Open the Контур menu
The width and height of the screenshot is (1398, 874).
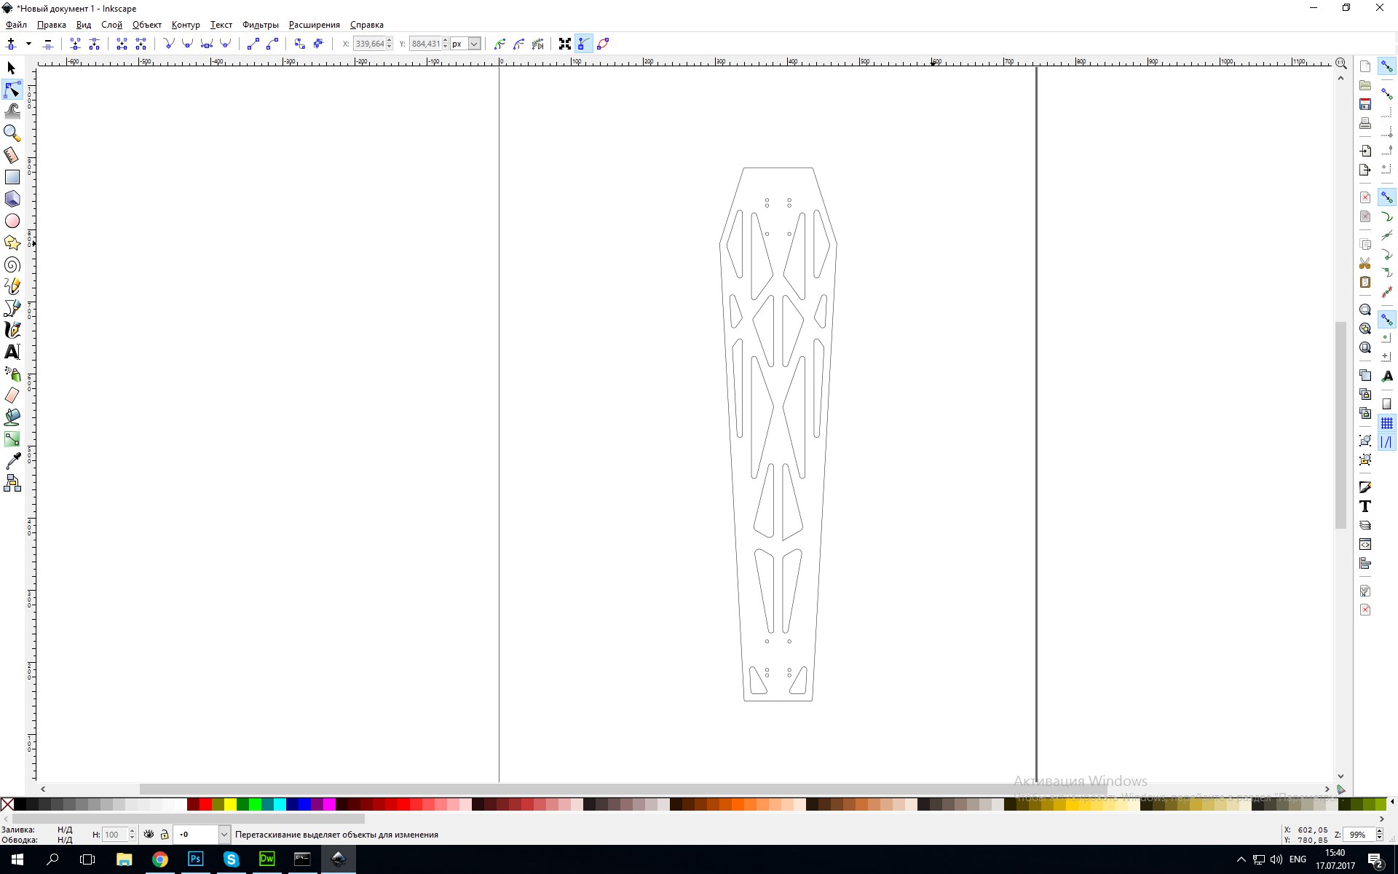186,25
